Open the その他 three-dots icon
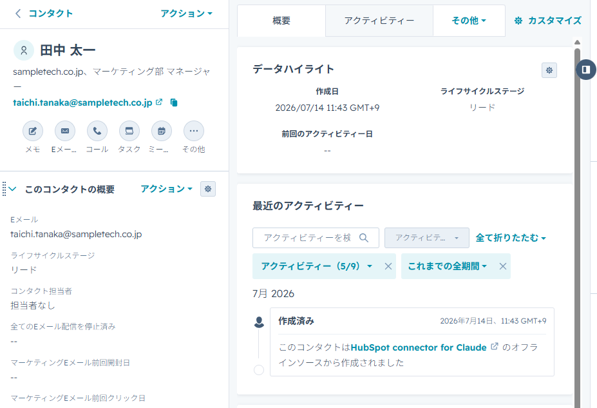Viewport: 597px width, 408px height. point(194,131)
